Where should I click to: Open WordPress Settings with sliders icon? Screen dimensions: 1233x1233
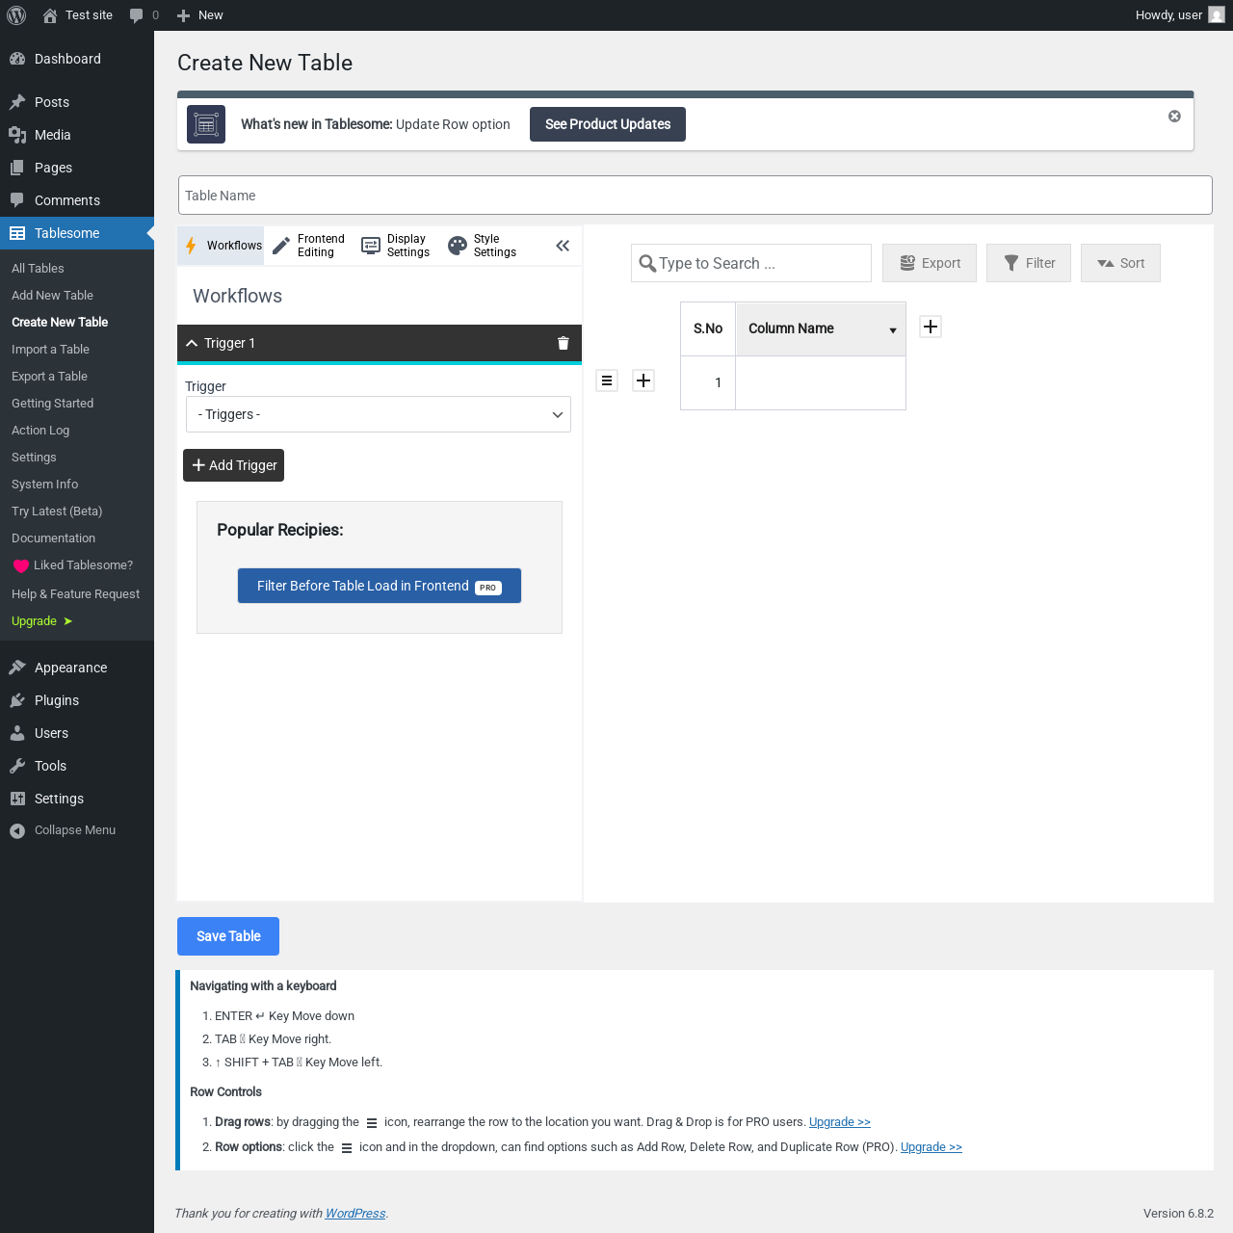pos(77,799)
